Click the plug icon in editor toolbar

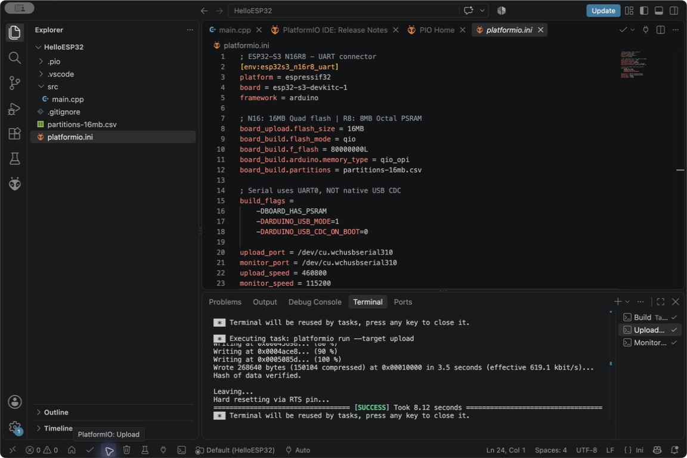point(645,30)
